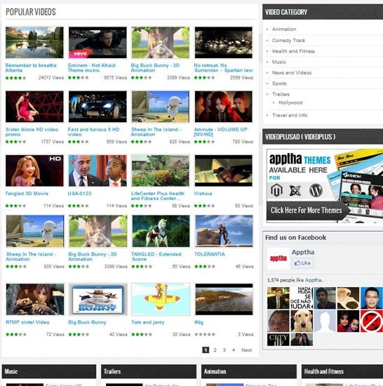Click the WordPress icon in Apptha ad

tap(316, 190)
